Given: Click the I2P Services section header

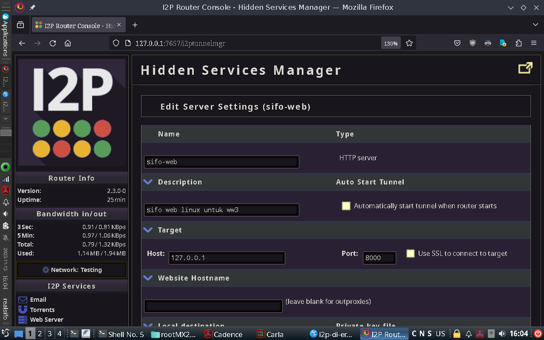Looking at the screenshot, I should (x=71, y=286).
